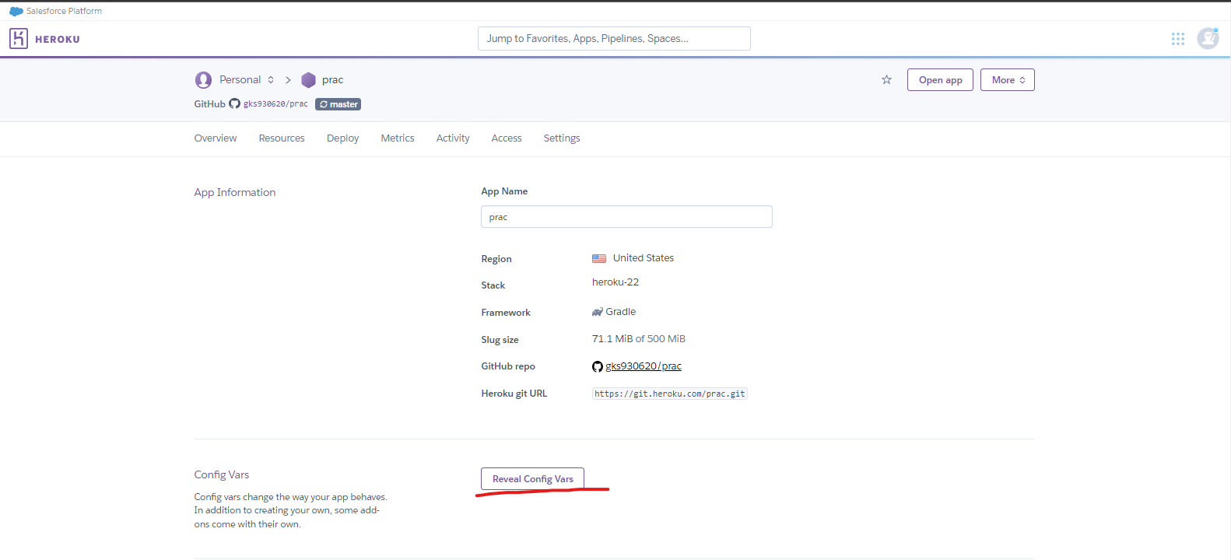This screenshot has height=560, width=1231.
Task: Click the Open app button
Action: click(940, 80)
